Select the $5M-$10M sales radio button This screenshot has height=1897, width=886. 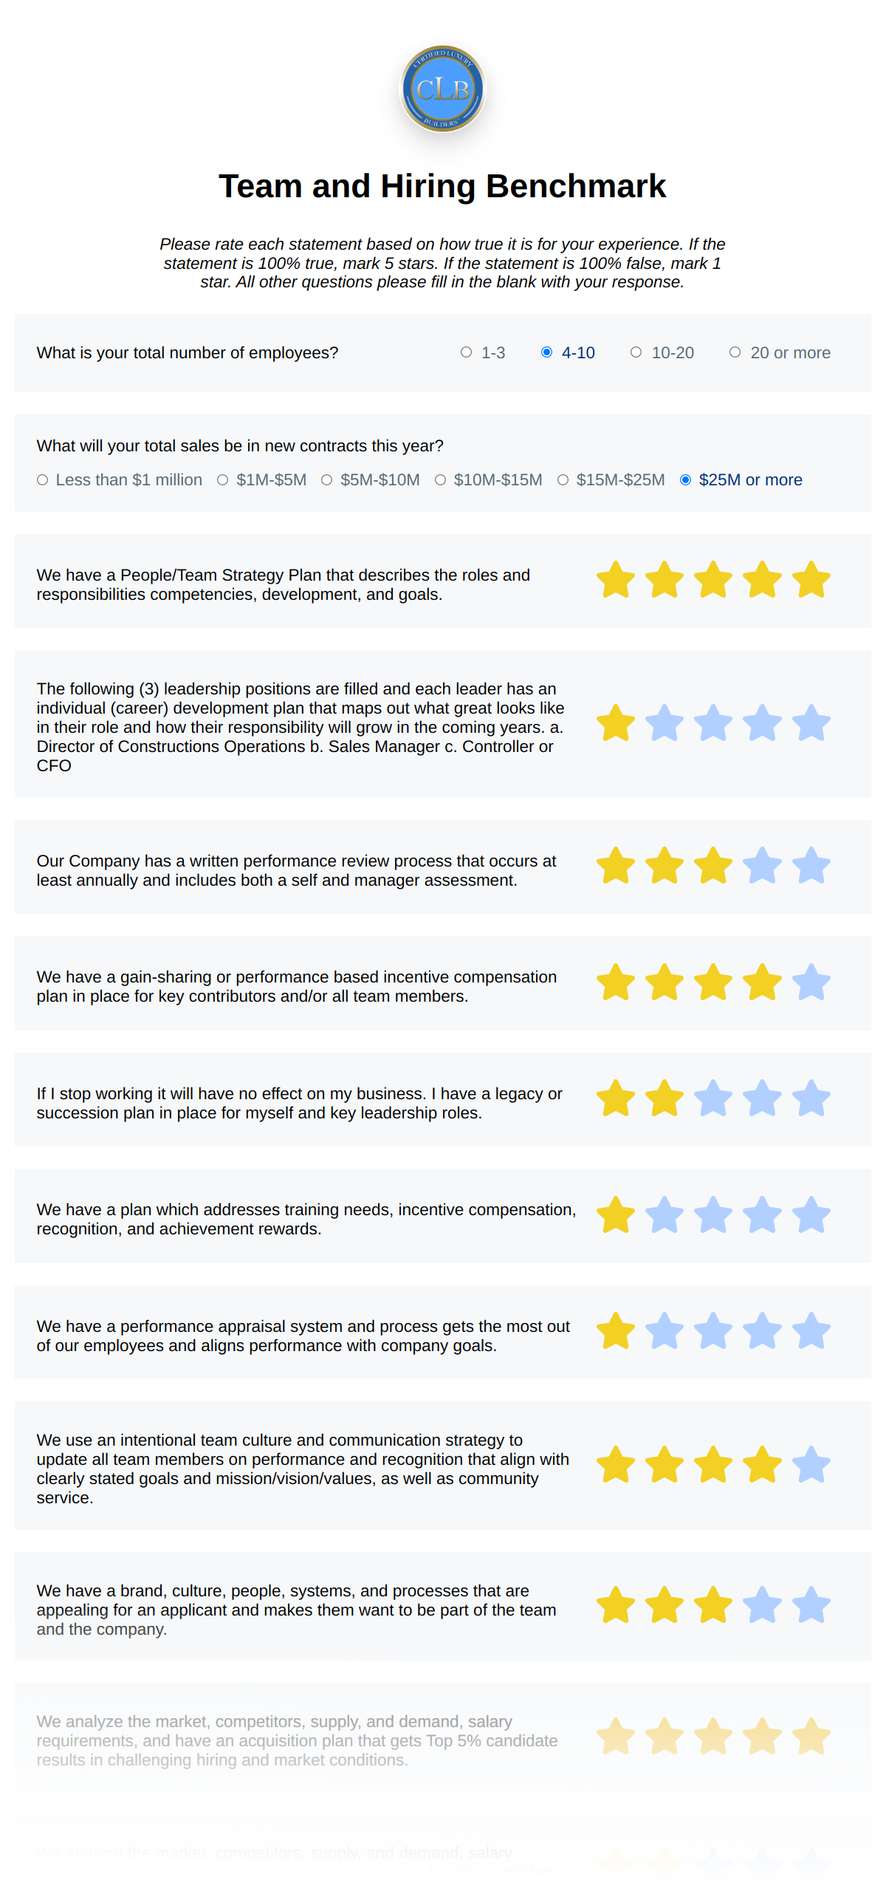tap(326, 480)
